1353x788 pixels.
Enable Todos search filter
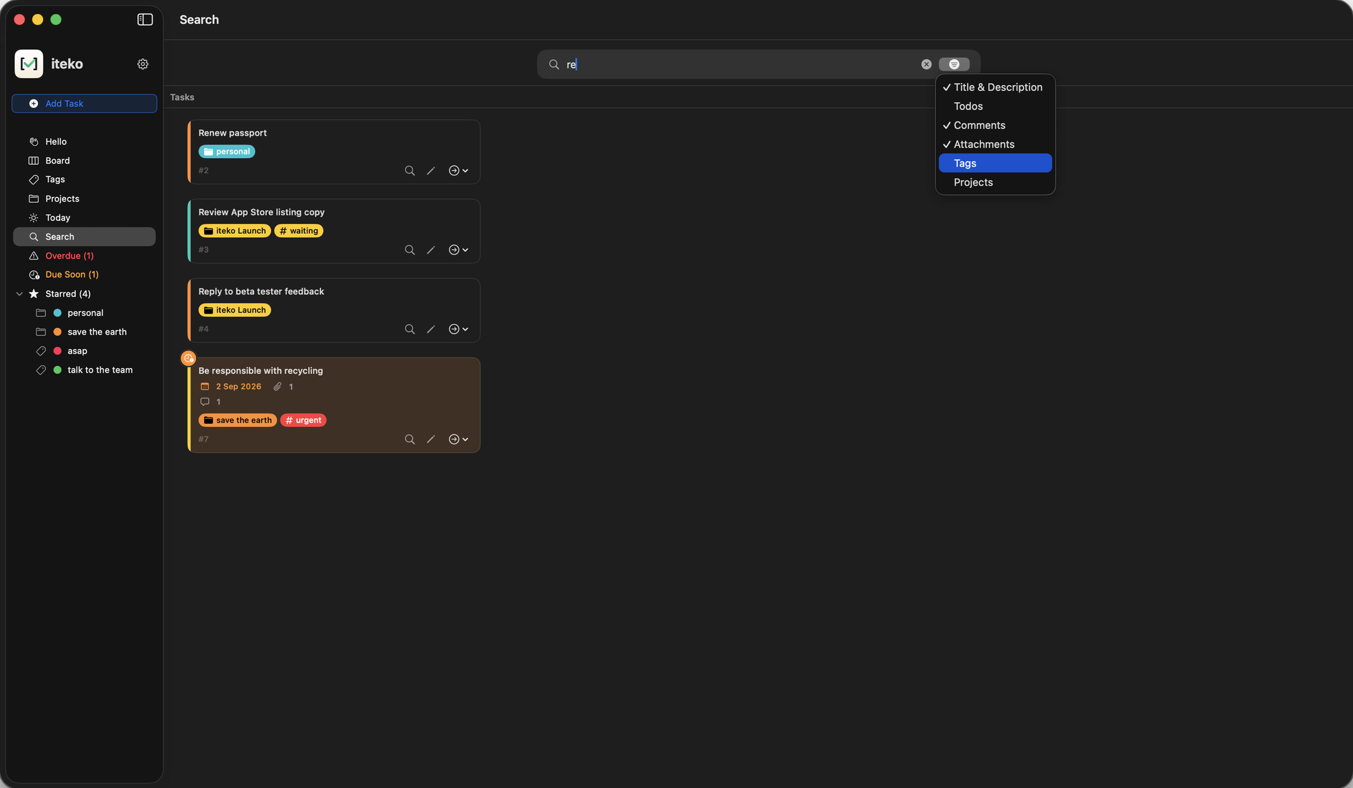coord(995,106)
